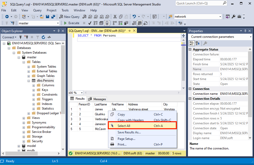Click the Save file icon in toolbar
This screenshot has height=165, width=254.
click(48, 17)
